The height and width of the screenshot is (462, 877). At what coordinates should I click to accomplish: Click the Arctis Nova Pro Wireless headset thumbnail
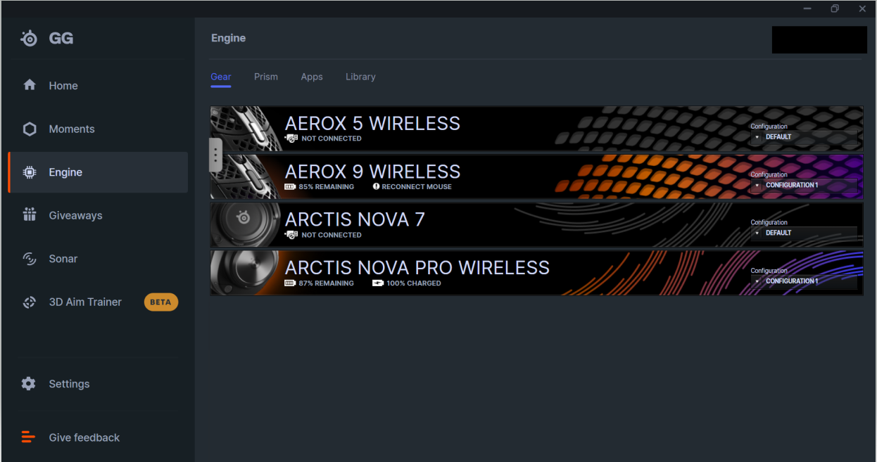point(244,273)
